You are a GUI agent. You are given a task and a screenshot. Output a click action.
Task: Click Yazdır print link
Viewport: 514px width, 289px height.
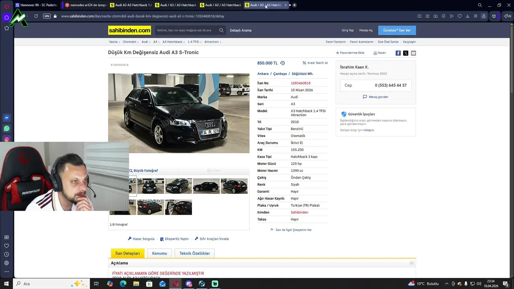(380, 53)
